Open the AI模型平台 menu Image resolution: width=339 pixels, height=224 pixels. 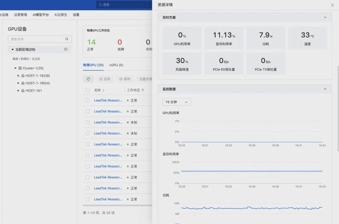tap(41, 15)
